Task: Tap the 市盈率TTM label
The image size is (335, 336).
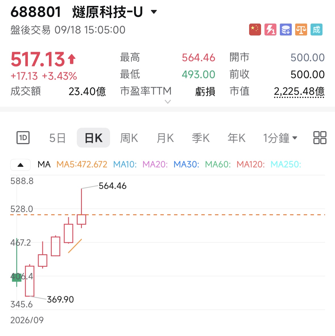Action: (146, 91)
